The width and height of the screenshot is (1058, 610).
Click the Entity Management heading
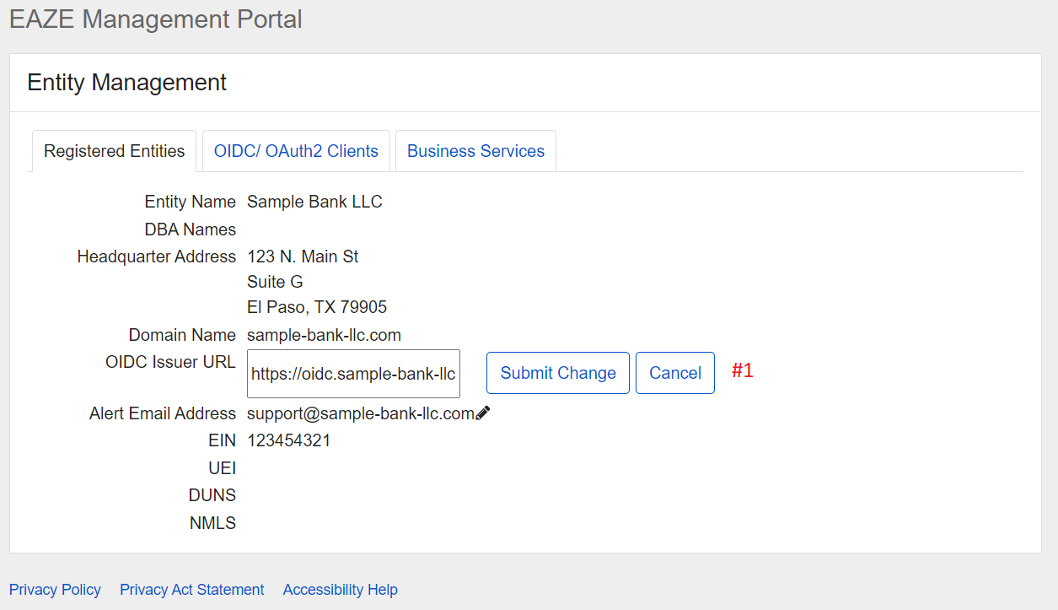coord(126,83)
